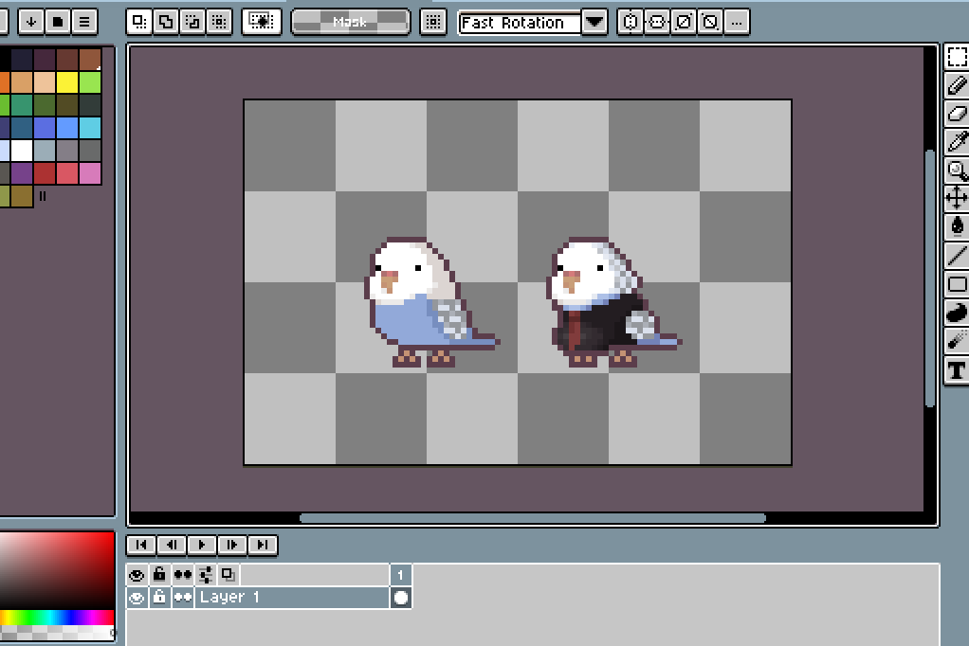Click frame 1 cel in timeline

[x=401, y=598]
